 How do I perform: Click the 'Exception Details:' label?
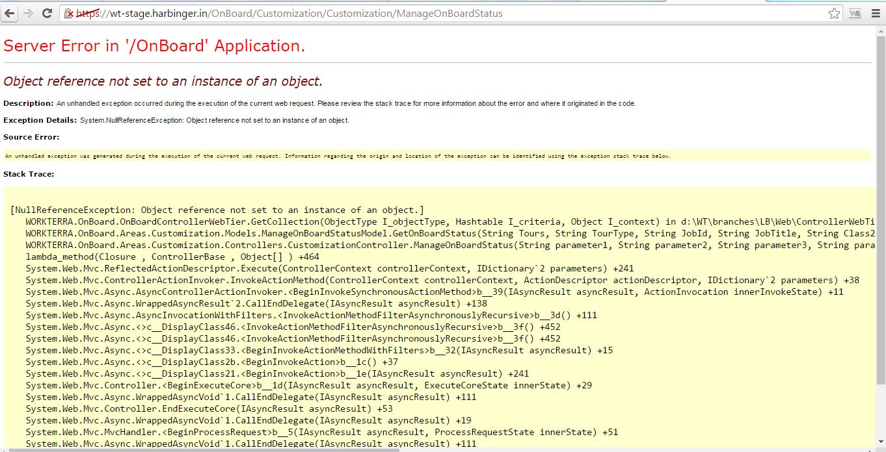coord(40,120)
